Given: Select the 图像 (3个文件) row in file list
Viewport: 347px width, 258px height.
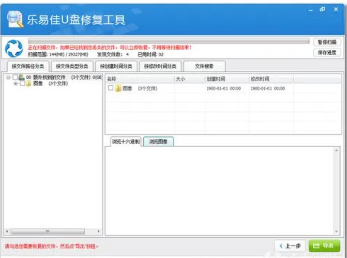Looking at the screenshot, I should (223, 88).
